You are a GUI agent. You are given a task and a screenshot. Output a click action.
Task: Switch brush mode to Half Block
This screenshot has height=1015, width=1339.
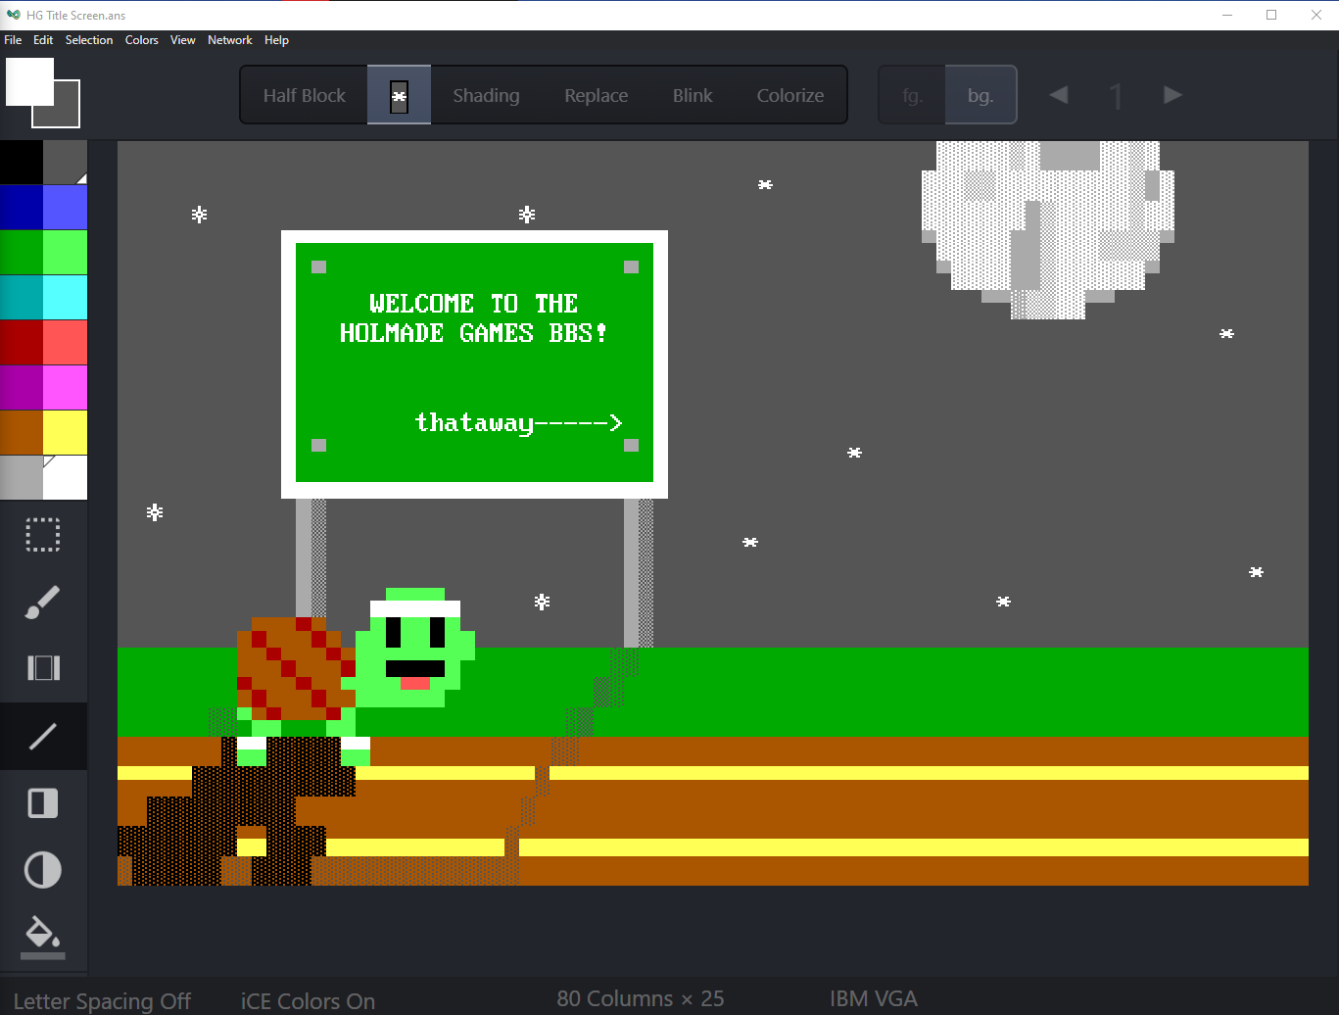click(305, 95)
